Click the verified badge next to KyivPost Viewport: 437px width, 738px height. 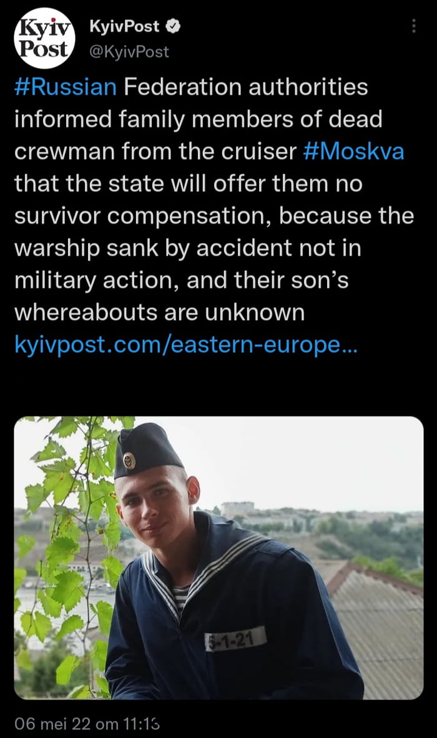pos(174,26)
